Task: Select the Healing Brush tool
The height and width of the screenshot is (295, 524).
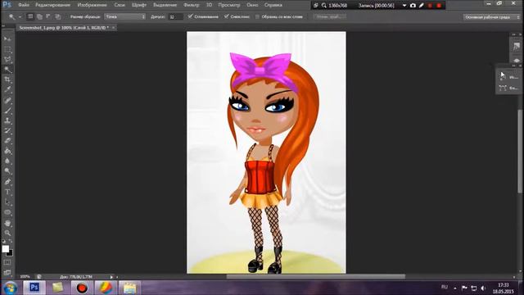Action: [7, 100]
